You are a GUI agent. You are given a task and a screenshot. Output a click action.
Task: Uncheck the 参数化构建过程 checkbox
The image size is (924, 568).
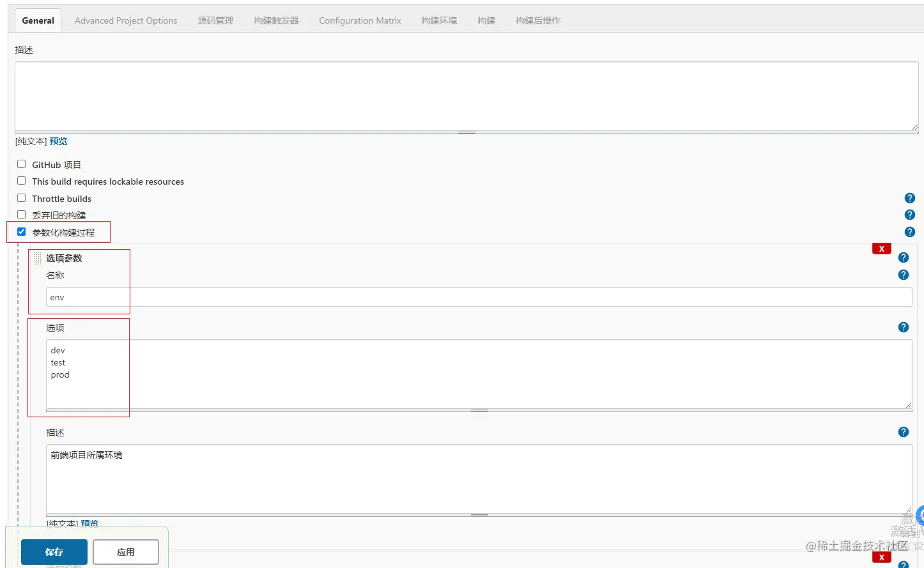point(22,232)
